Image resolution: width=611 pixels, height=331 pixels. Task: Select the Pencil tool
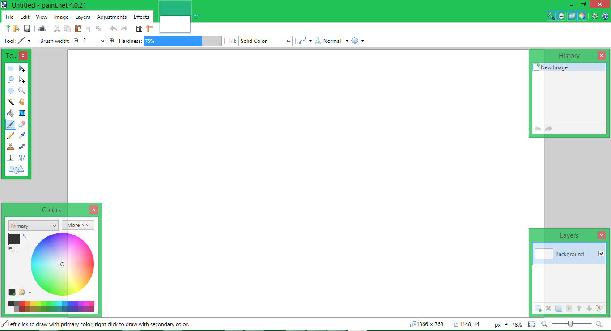(11, 135)
